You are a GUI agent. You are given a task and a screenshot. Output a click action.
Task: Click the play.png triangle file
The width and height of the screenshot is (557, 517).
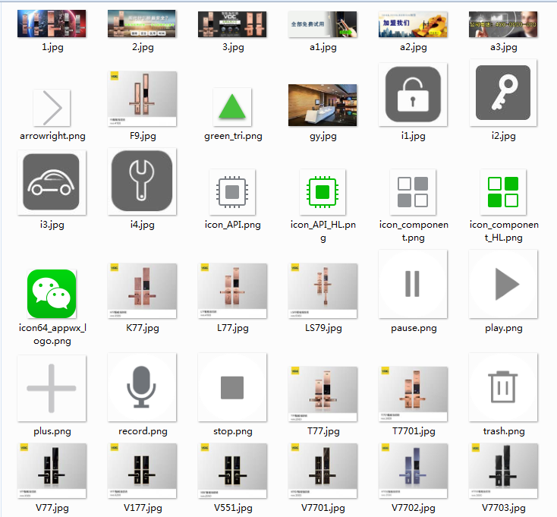503,284
